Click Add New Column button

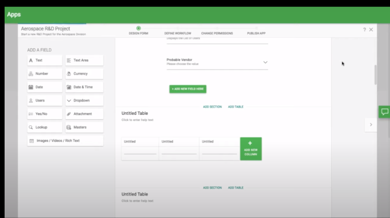(251, 149)
